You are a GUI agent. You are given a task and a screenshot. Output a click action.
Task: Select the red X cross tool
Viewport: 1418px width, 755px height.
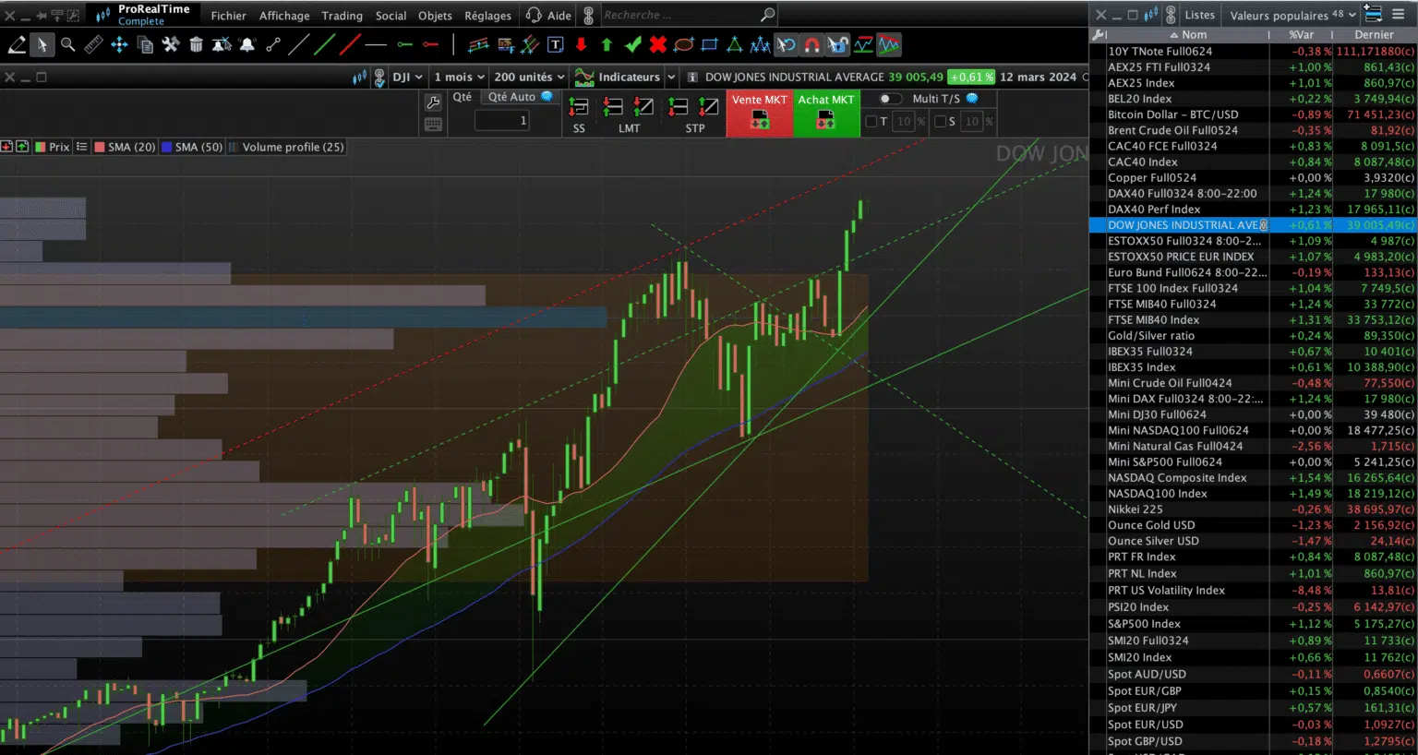[x=657, y=44]
